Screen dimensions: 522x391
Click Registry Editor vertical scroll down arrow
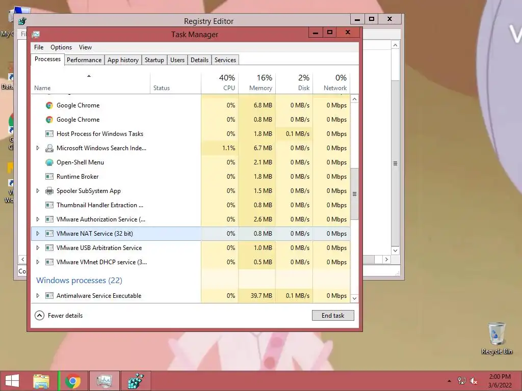[395, 250]
